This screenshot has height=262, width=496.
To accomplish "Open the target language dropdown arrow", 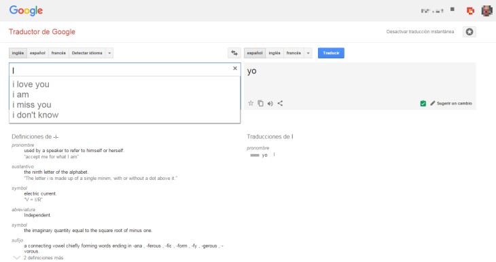I will point(308,53).
